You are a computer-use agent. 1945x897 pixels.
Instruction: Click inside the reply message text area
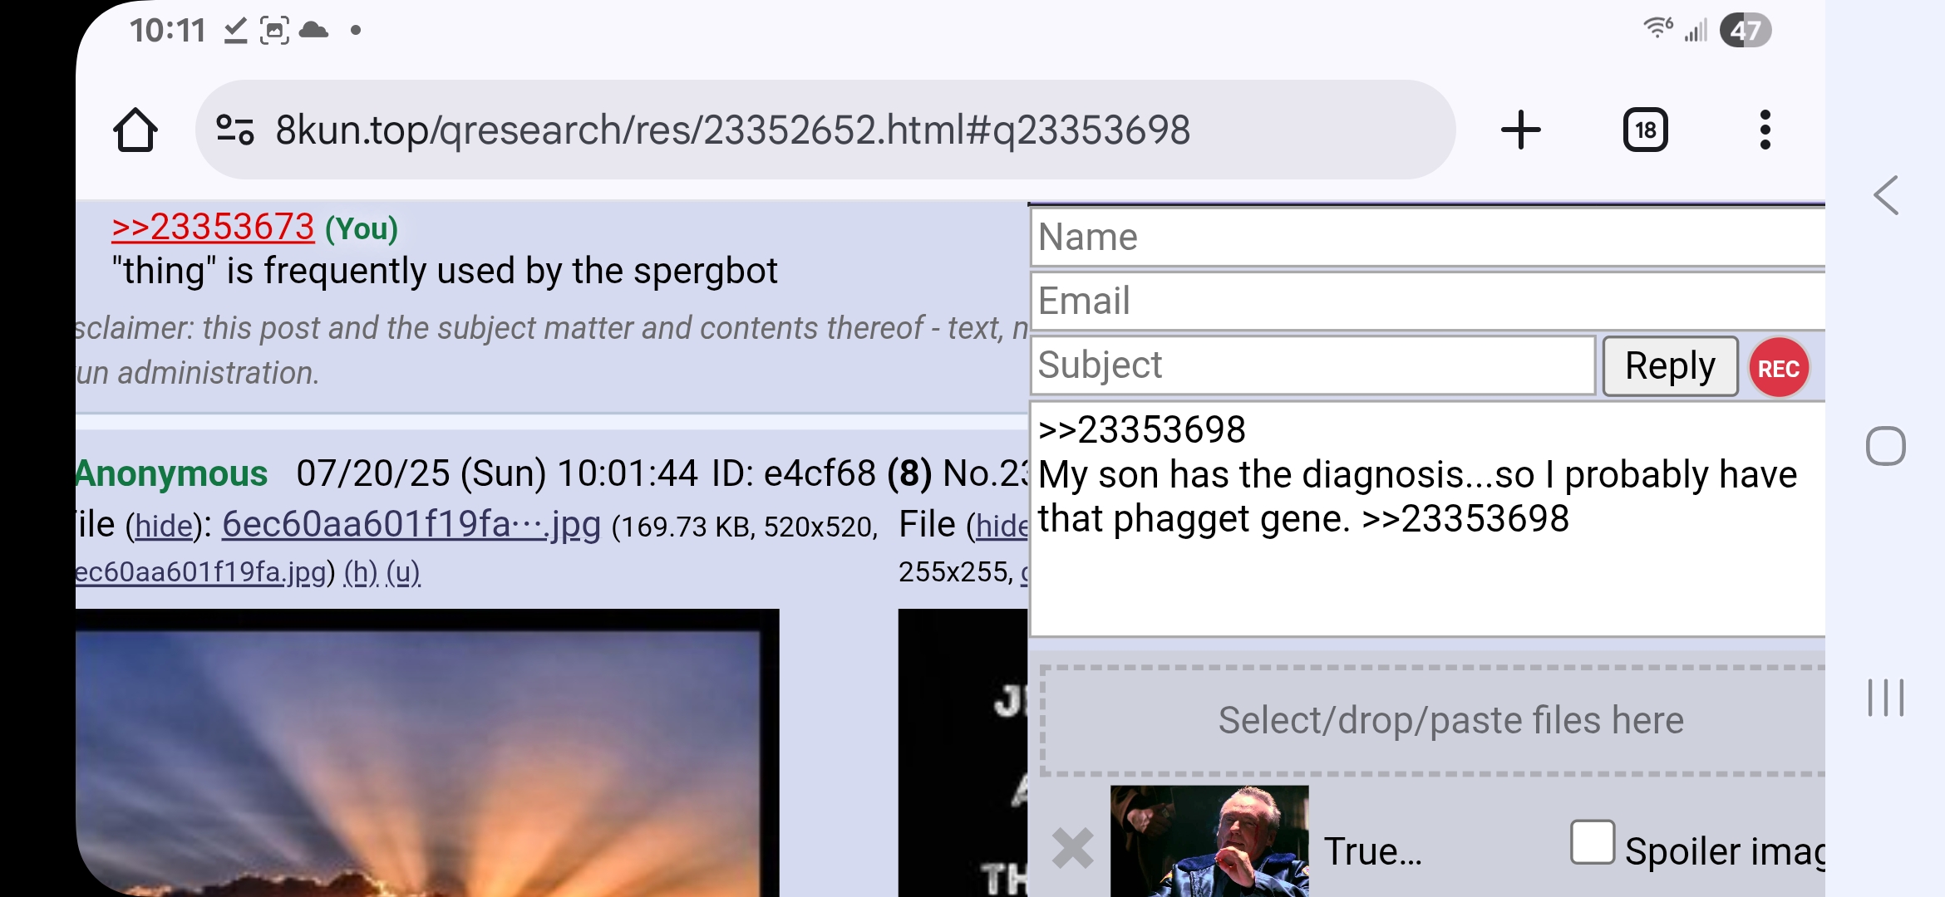tap(1428, 519)
